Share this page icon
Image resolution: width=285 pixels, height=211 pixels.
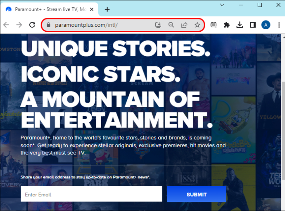[184, 25]
